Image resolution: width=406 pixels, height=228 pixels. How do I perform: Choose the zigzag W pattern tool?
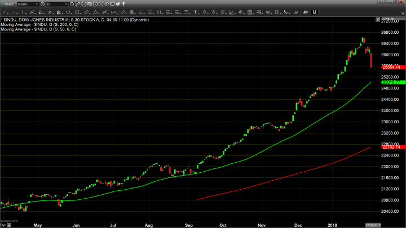(32, 12)
